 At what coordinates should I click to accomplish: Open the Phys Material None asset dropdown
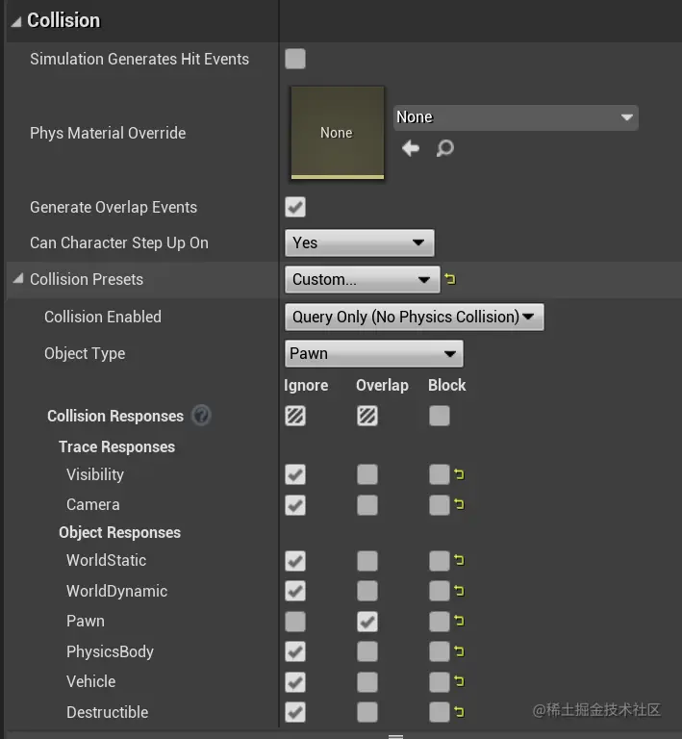coord(516,117)
